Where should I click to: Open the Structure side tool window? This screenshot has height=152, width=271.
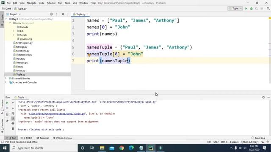2,106
